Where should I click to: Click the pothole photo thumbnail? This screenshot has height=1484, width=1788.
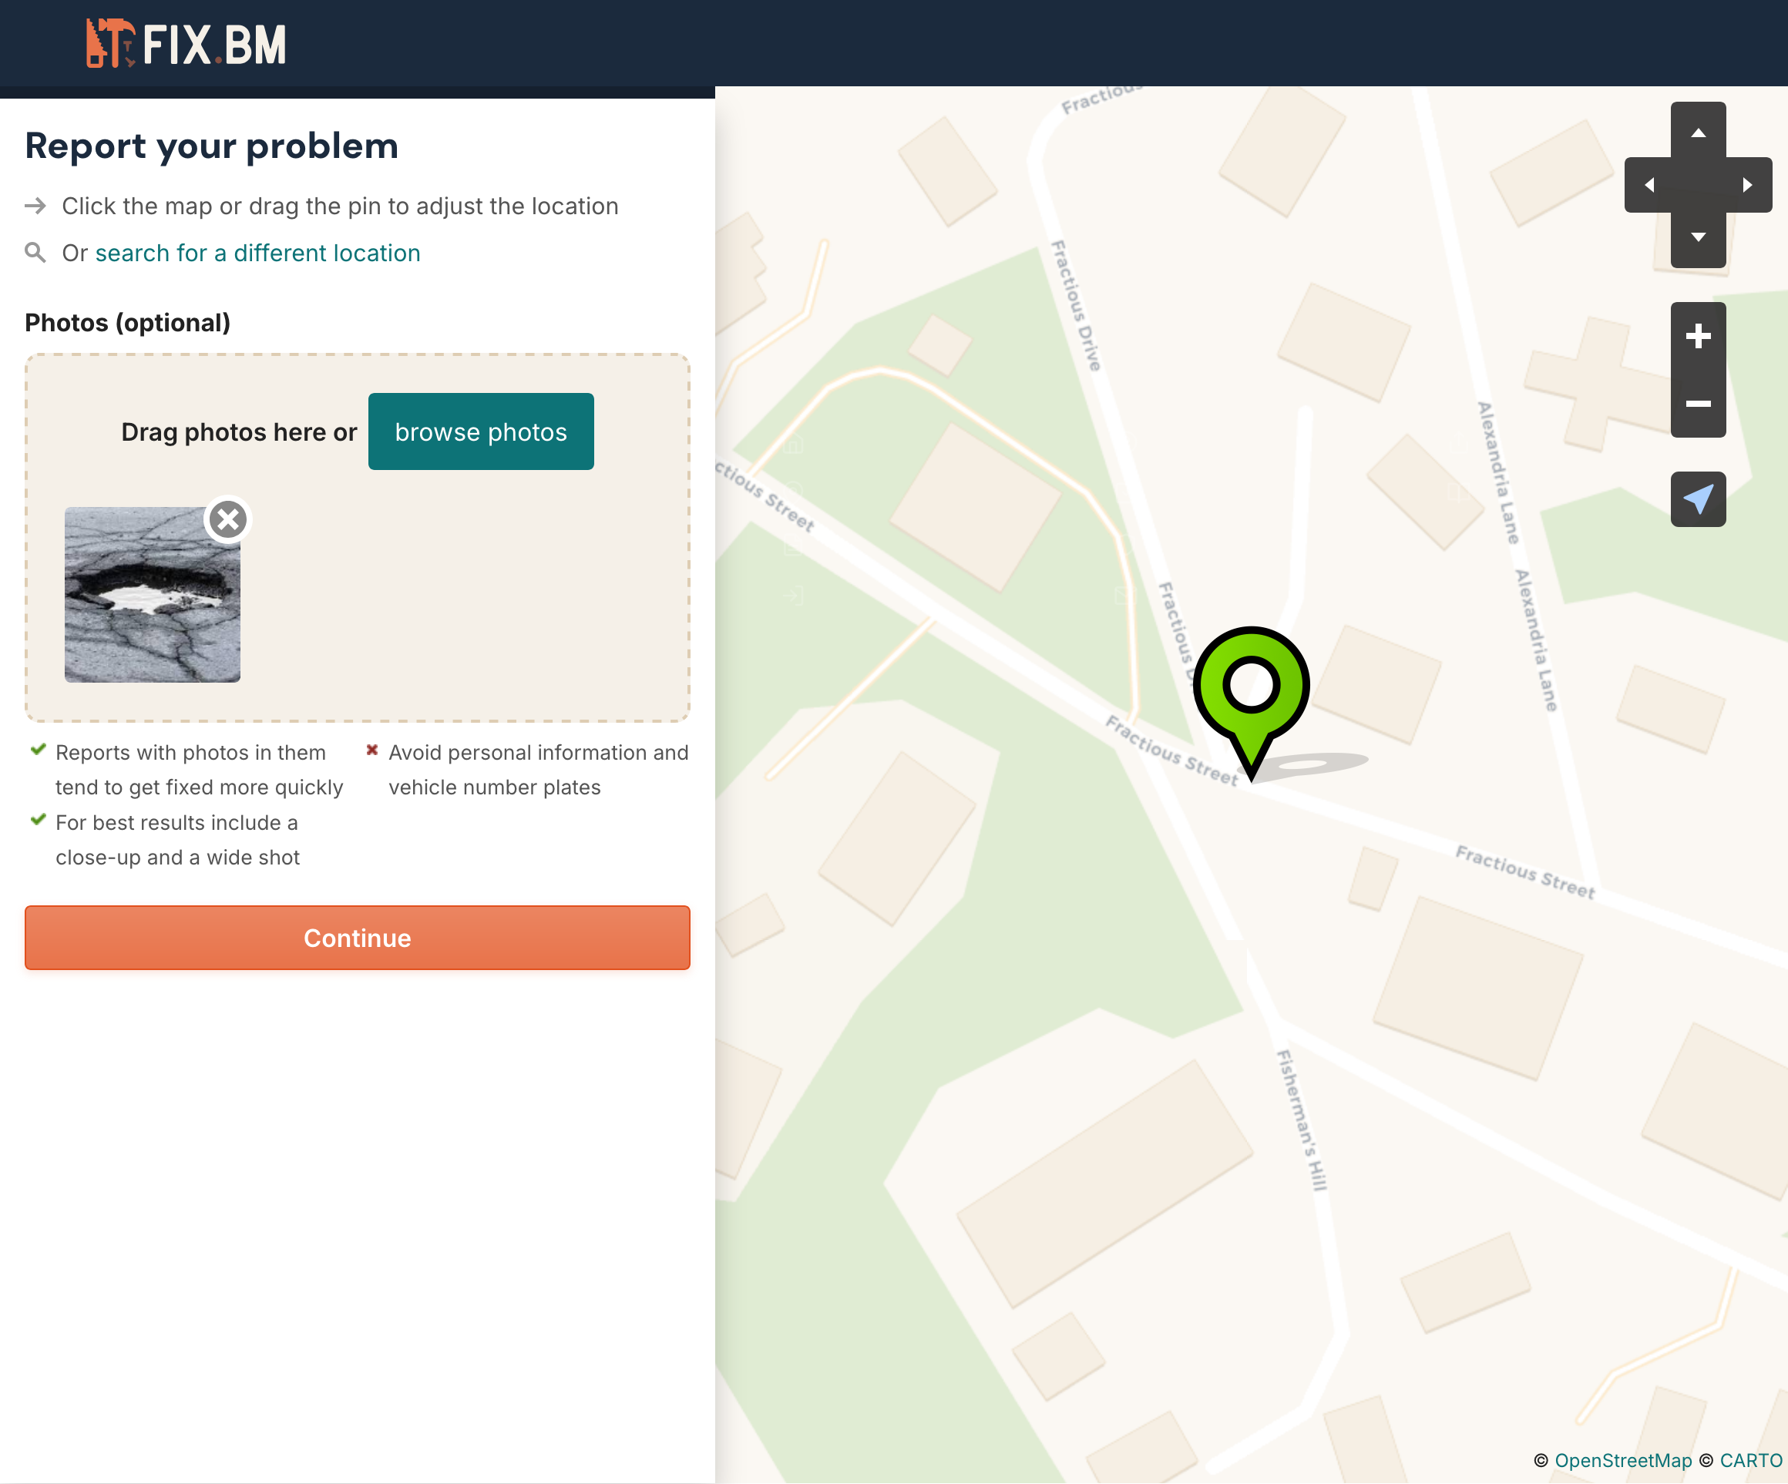point(153,596)
